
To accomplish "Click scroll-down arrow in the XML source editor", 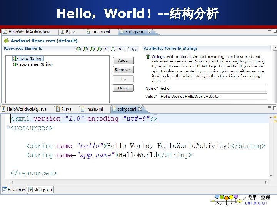I will click(271, 176).
